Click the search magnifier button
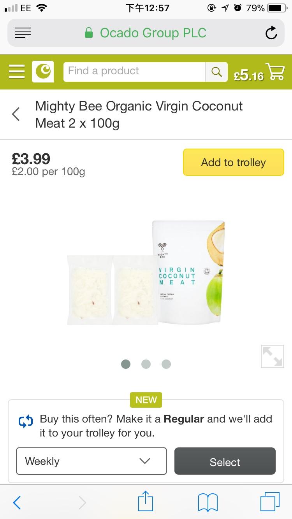Viewport: 292px width, 519px height. 216,72
